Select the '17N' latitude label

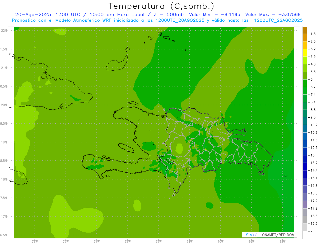click(4, 216)
